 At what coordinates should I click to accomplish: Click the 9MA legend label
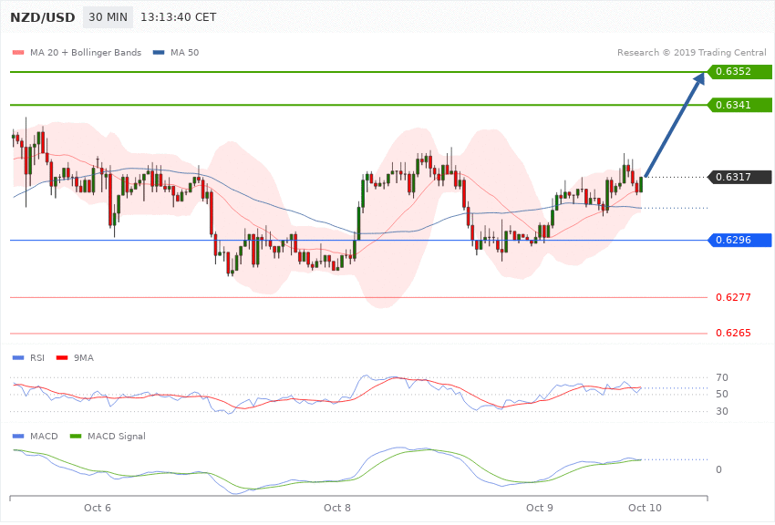pos(84,357)
